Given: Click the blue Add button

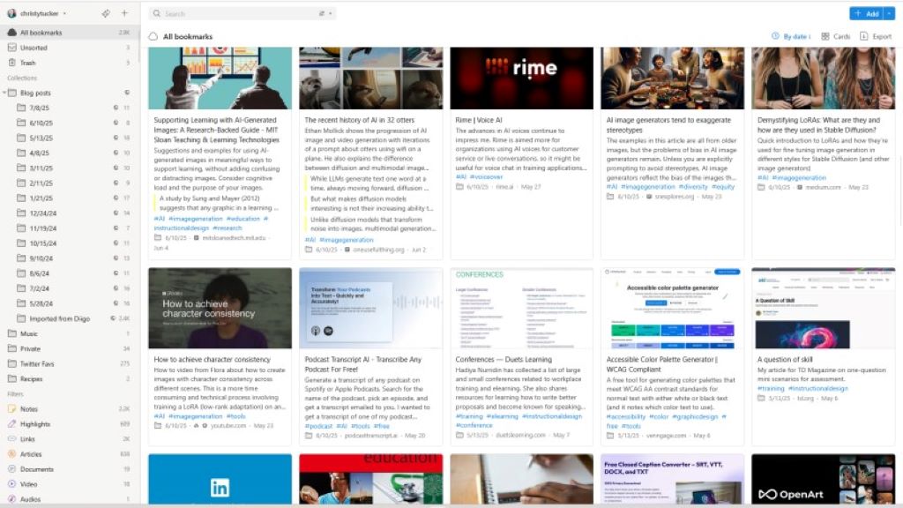Looking at the screenshot, I should pos(865,14).
